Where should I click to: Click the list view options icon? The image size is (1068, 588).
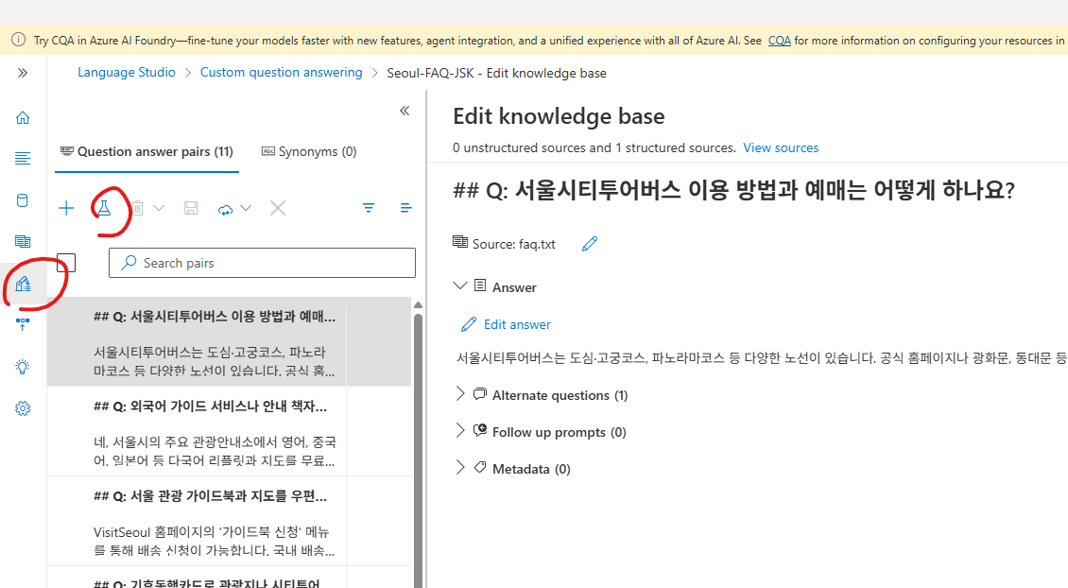[406, 208]
